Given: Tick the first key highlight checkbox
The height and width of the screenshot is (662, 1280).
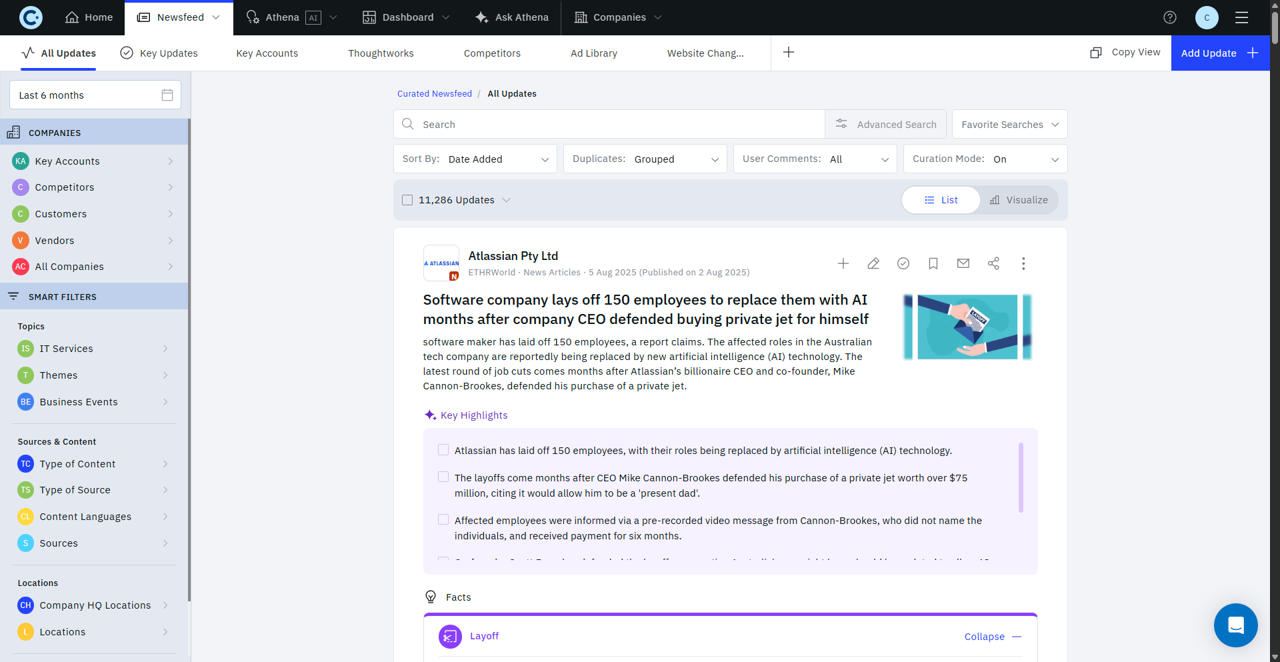Looking at the screenshot, I should pyautogui.click(x=443, y=450).
